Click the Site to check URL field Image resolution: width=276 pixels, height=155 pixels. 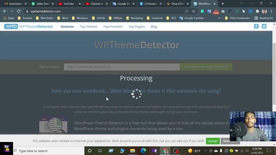pos(122,67)
